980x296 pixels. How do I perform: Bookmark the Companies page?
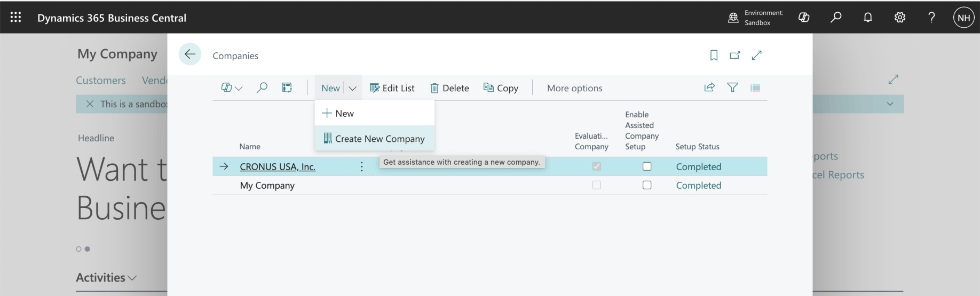point(714,55)
